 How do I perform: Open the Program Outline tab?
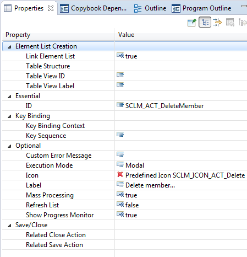[201, 8]
